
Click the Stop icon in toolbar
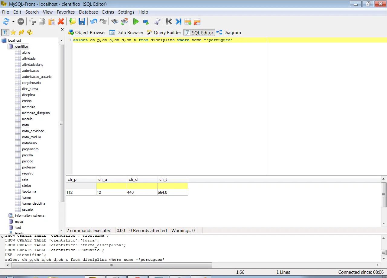[21, 21]
